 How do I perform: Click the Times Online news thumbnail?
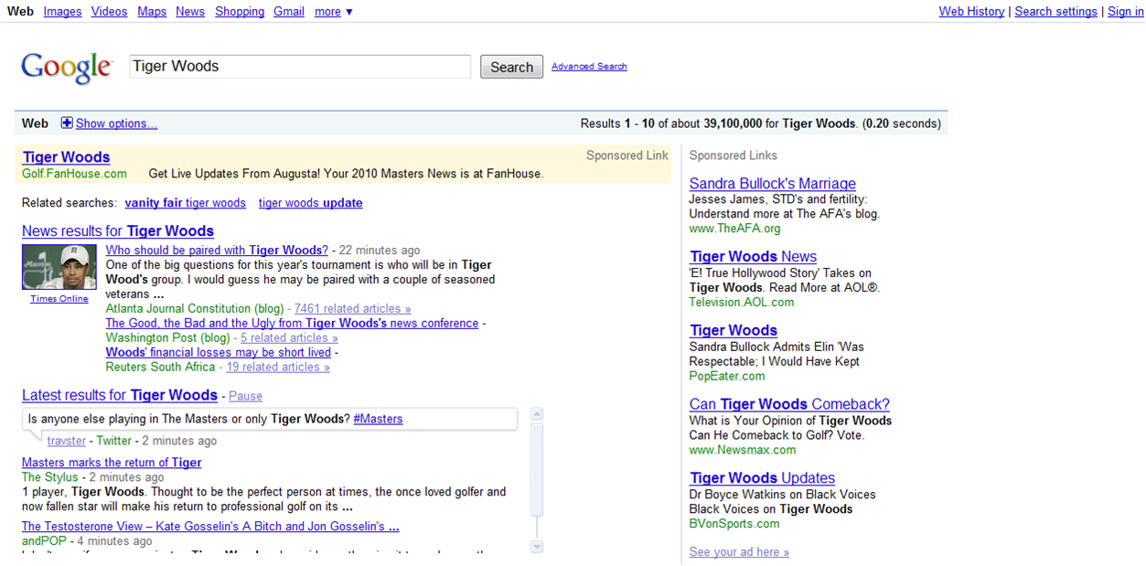[59, 266]
